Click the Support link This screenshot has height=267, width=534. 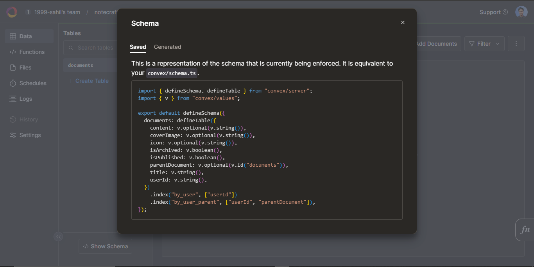click(494, 12)
